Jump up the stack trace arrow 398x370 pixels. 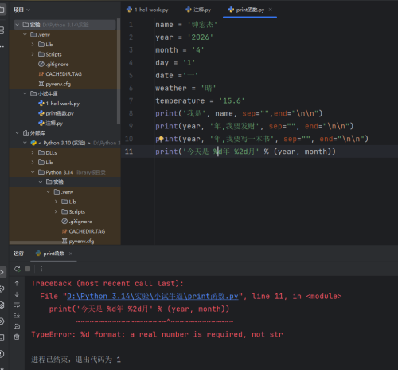click(17, 284)
